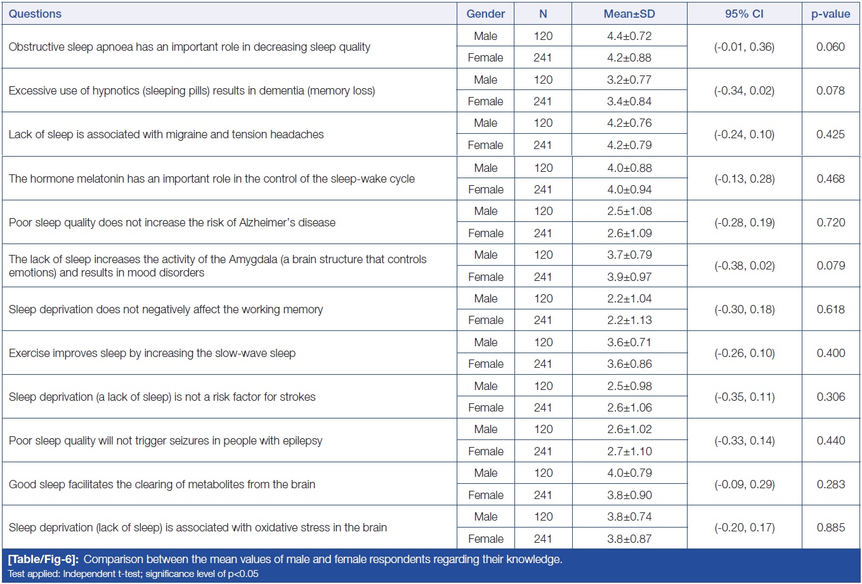Select the hypnotics and dementia question row
Screen dimensions: 862x584
(192, 91)
